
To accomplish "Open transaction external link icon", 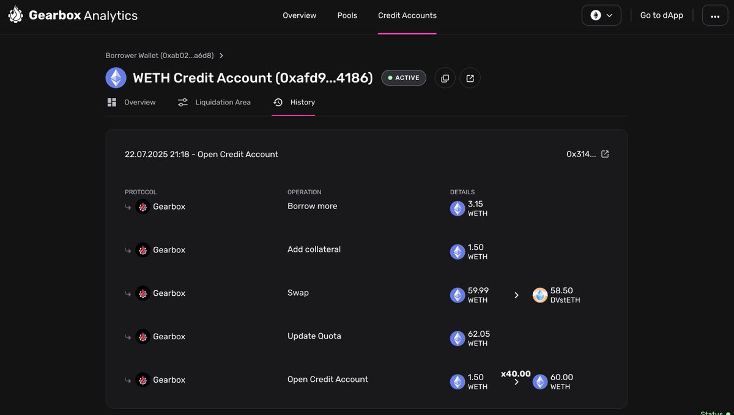I will (605, 154).
